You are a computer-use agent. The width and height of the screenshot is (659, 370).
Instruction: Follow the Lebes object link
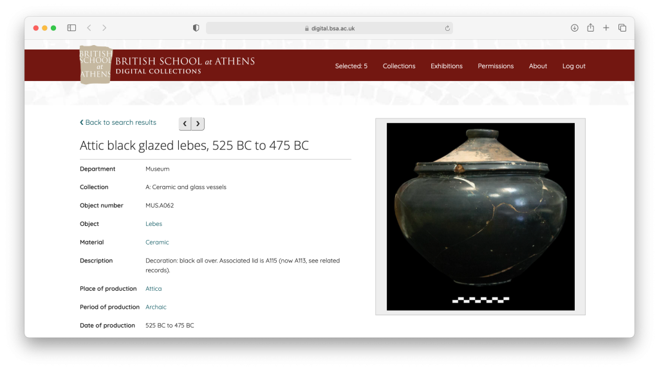click(154, 224)
